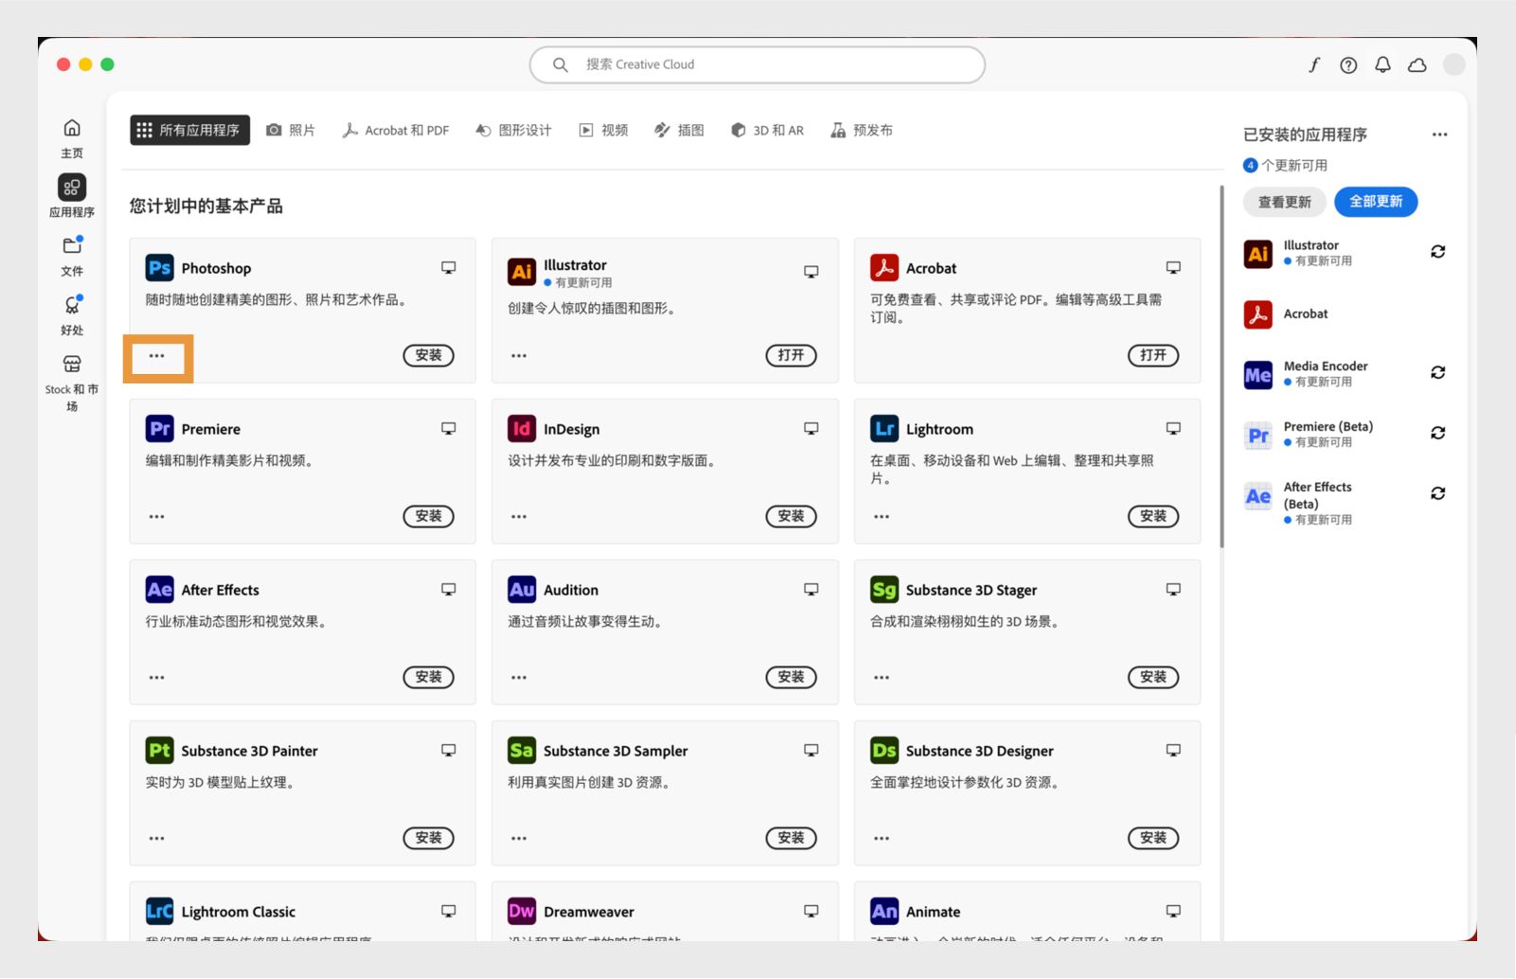This screenshot has width=1516, height=979.
Task: Click the Substance 3D Painter Pt icon
Action: tap(159, 751)
